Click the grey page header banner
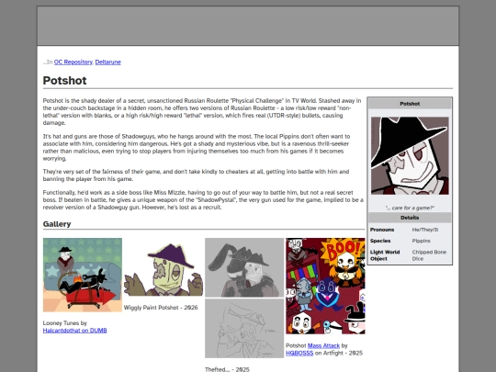496x372 pixels. 248,26
